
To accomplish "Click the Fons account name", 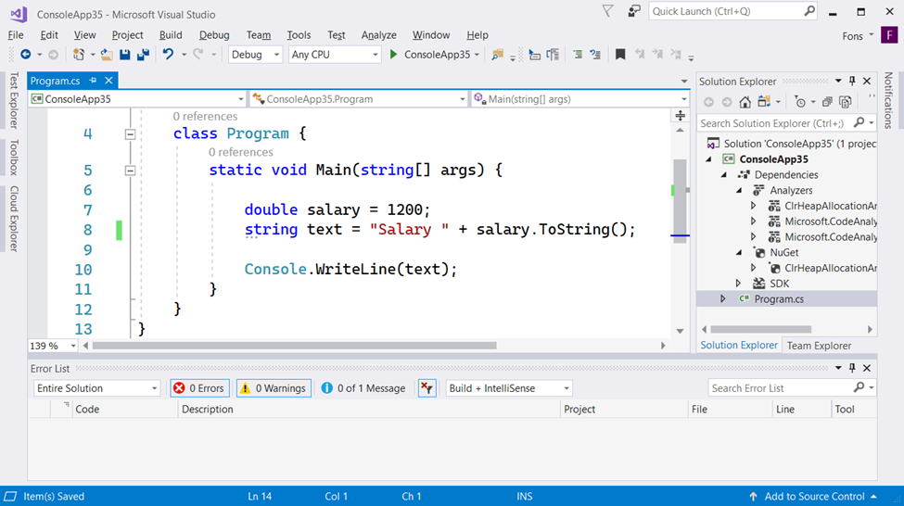I will [x=852, y=36].
